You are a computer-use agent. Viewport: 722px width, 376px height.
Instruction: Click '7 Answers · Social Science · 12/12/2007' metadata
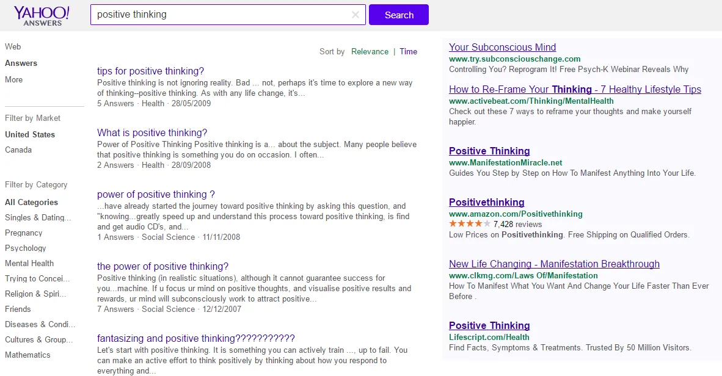169,309
